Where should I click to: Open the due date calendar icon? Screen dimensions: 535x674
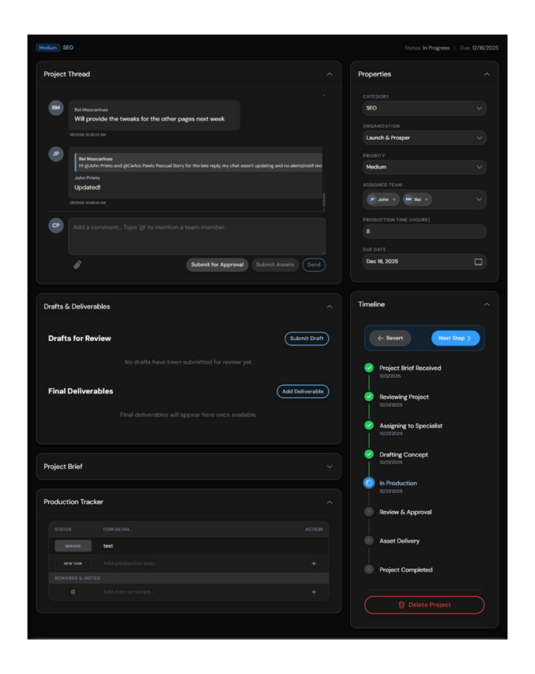478,262
